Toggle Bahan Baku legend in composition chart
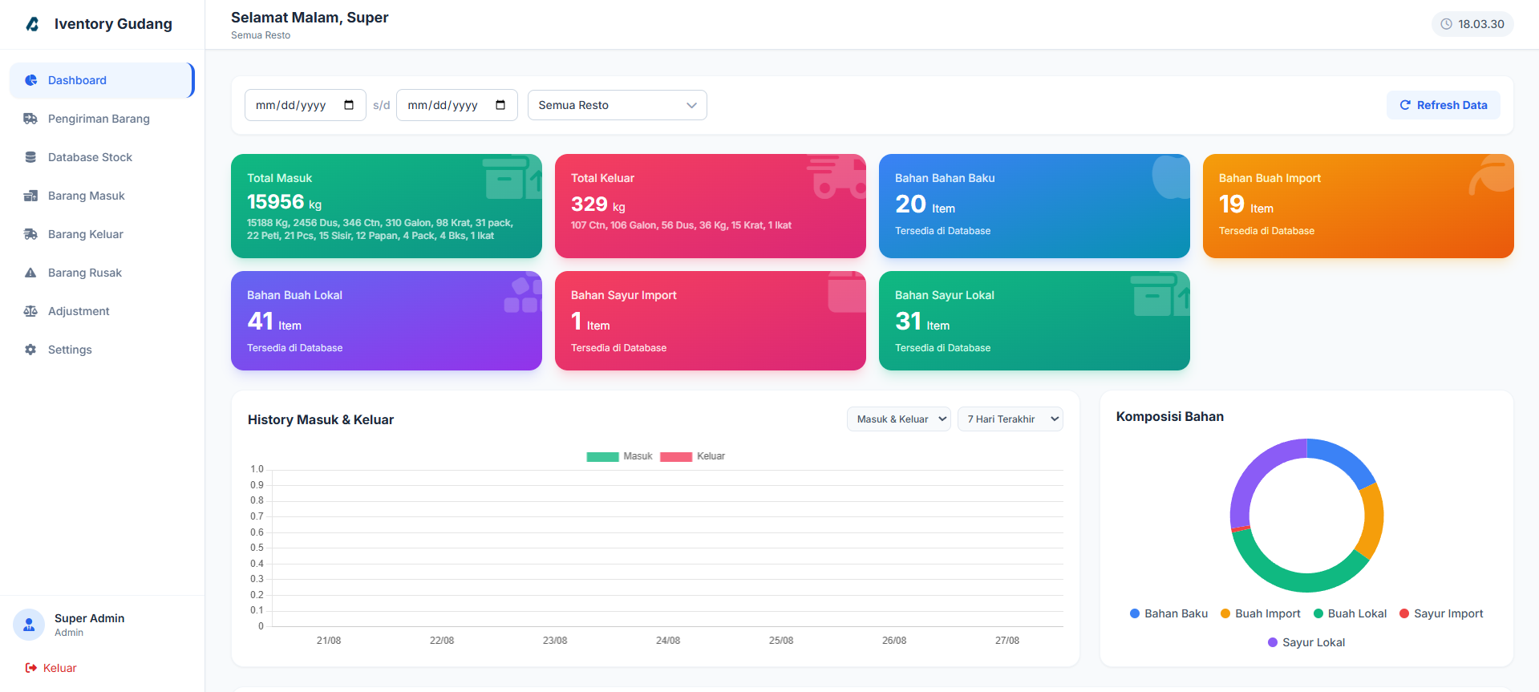Viewport: 1539px width, 692px height. [1168, 613]
